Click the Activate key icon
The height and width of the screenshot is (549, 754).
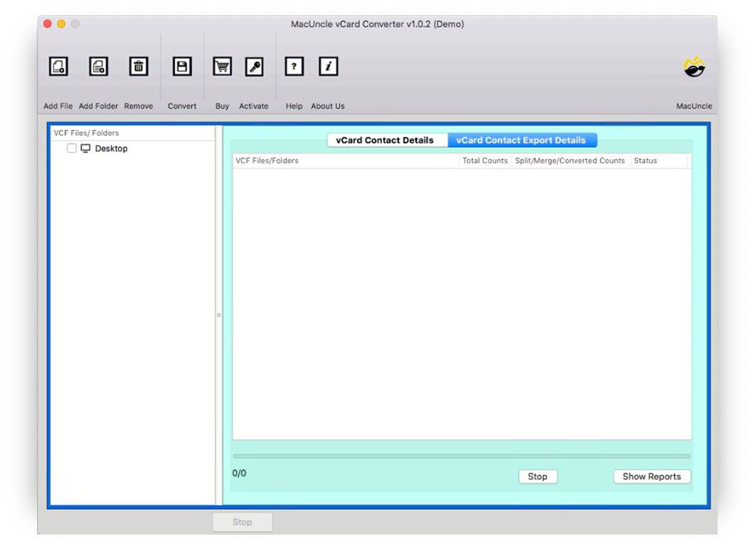[254, 66]
